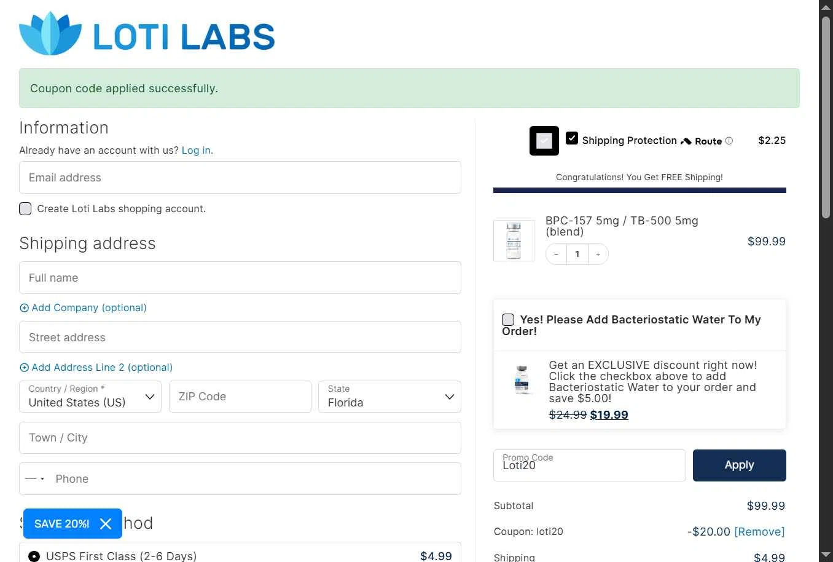Click the page vertical scrollbar thumb
The height and width of the screenshot is (562, 833).
[x=826, y=117]
